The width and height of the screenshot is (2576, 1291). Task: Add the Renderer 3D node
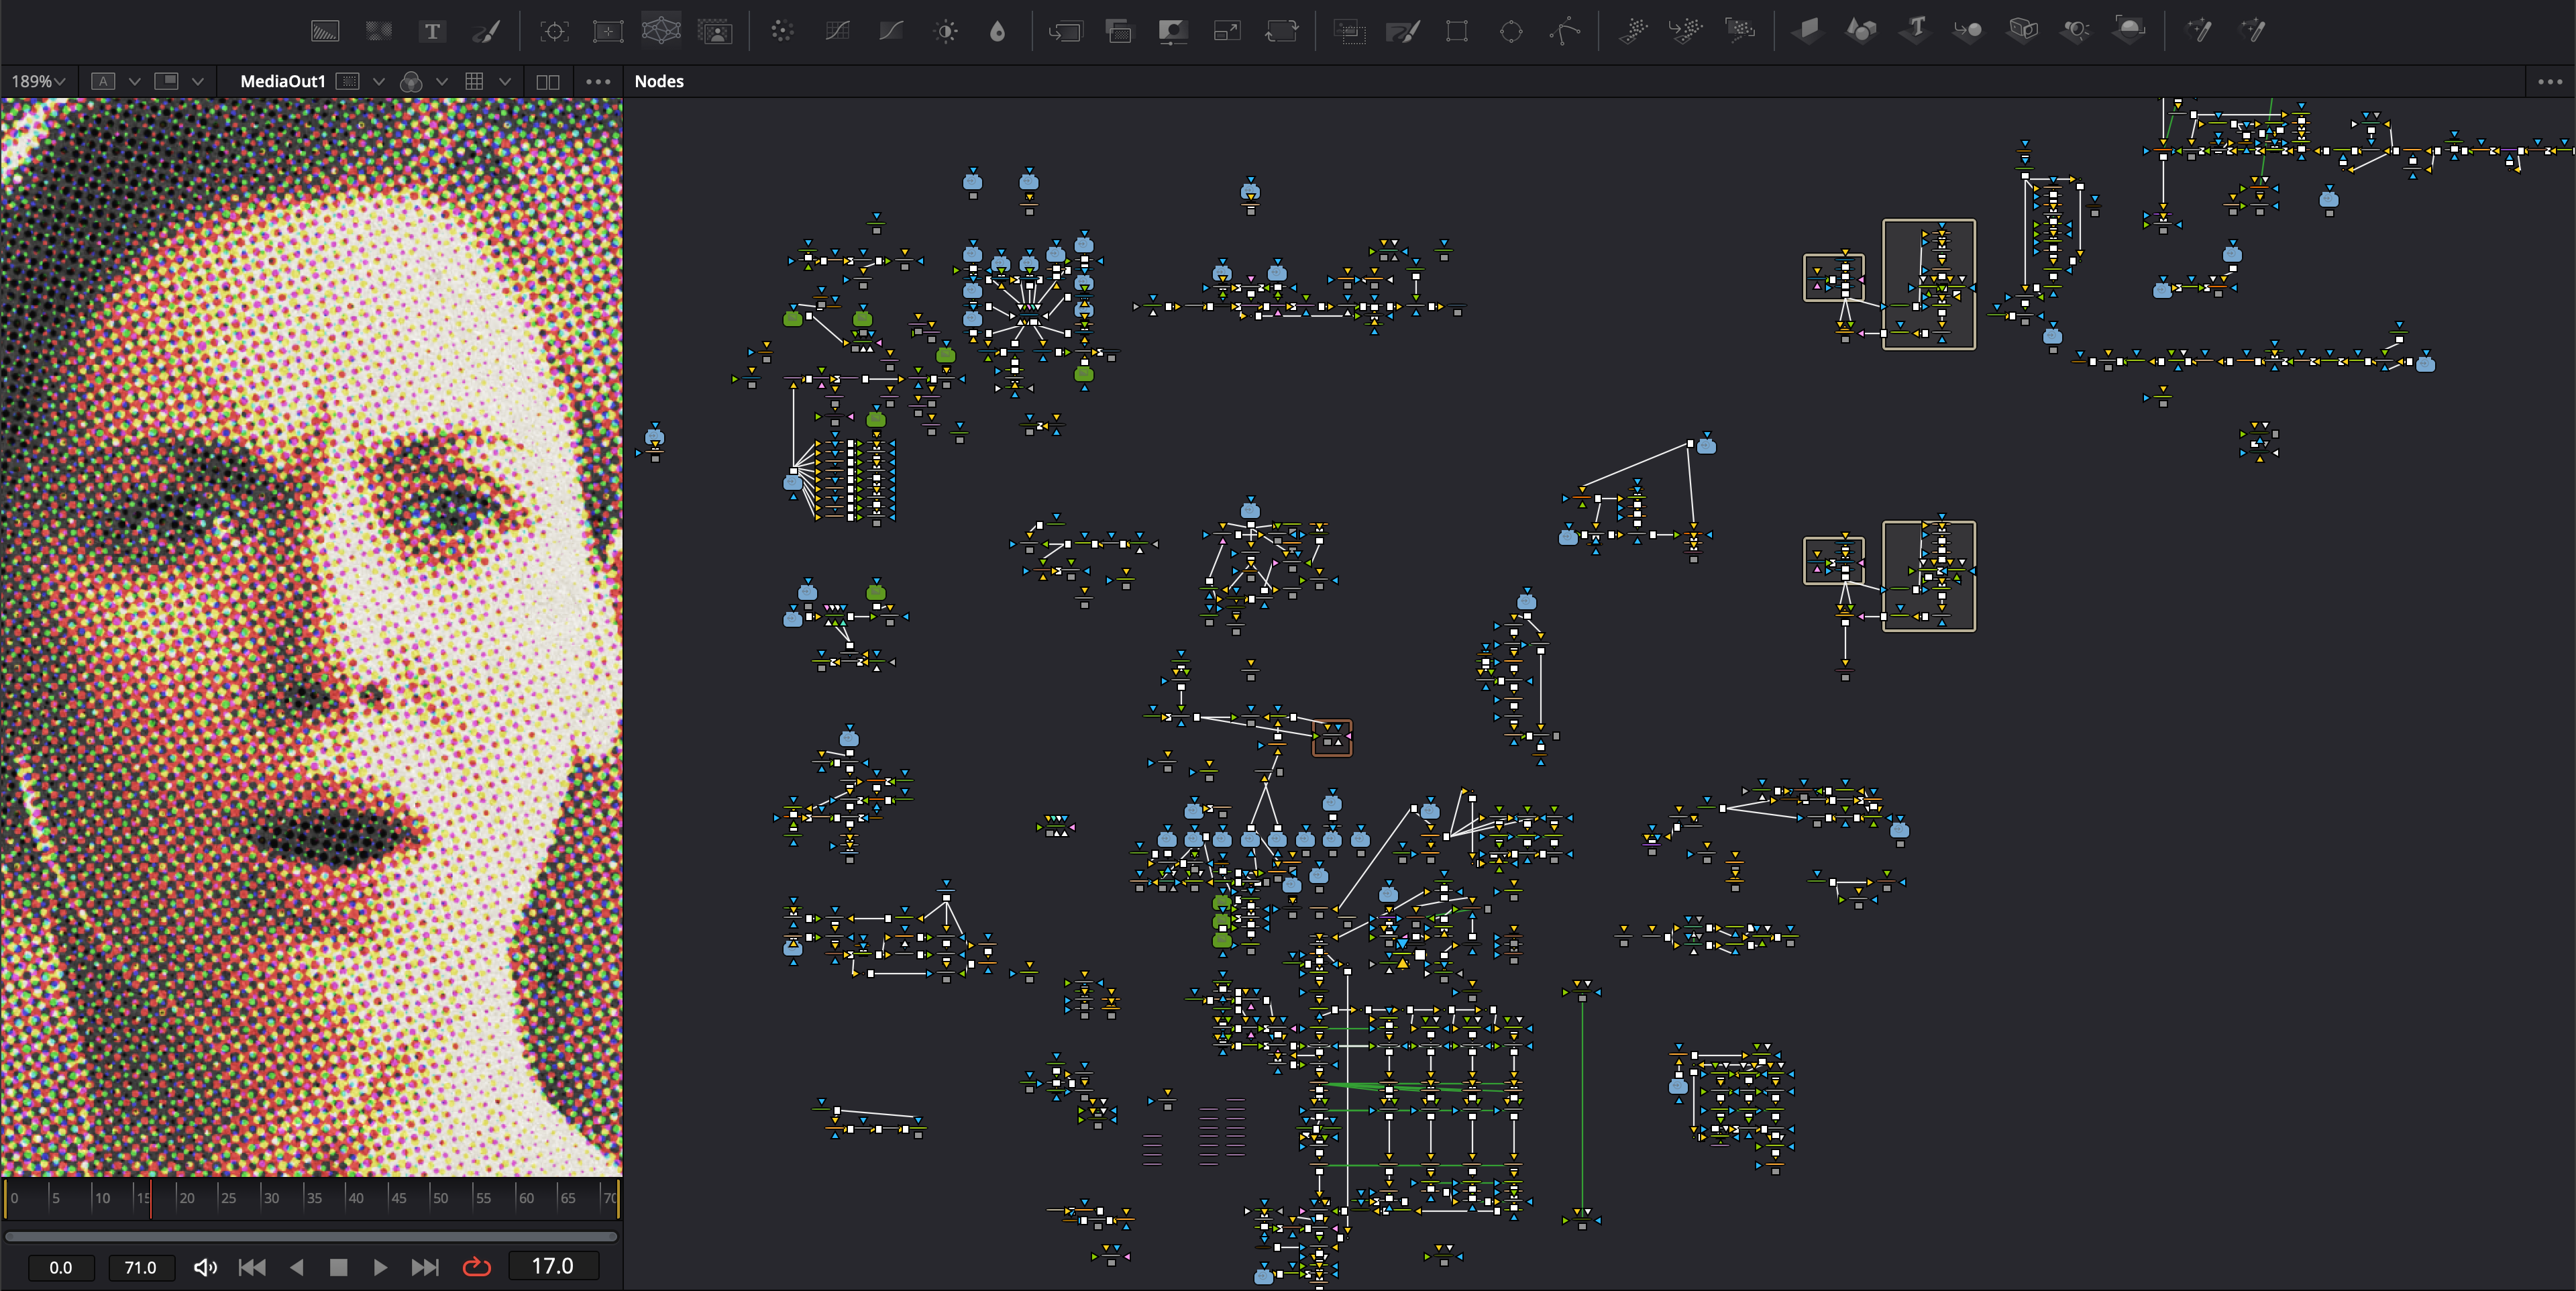[2130, 31]
